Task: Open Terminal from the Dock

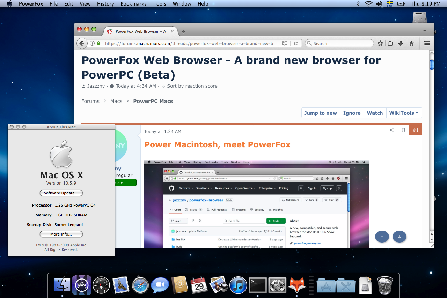Action: tap(258, 285)
